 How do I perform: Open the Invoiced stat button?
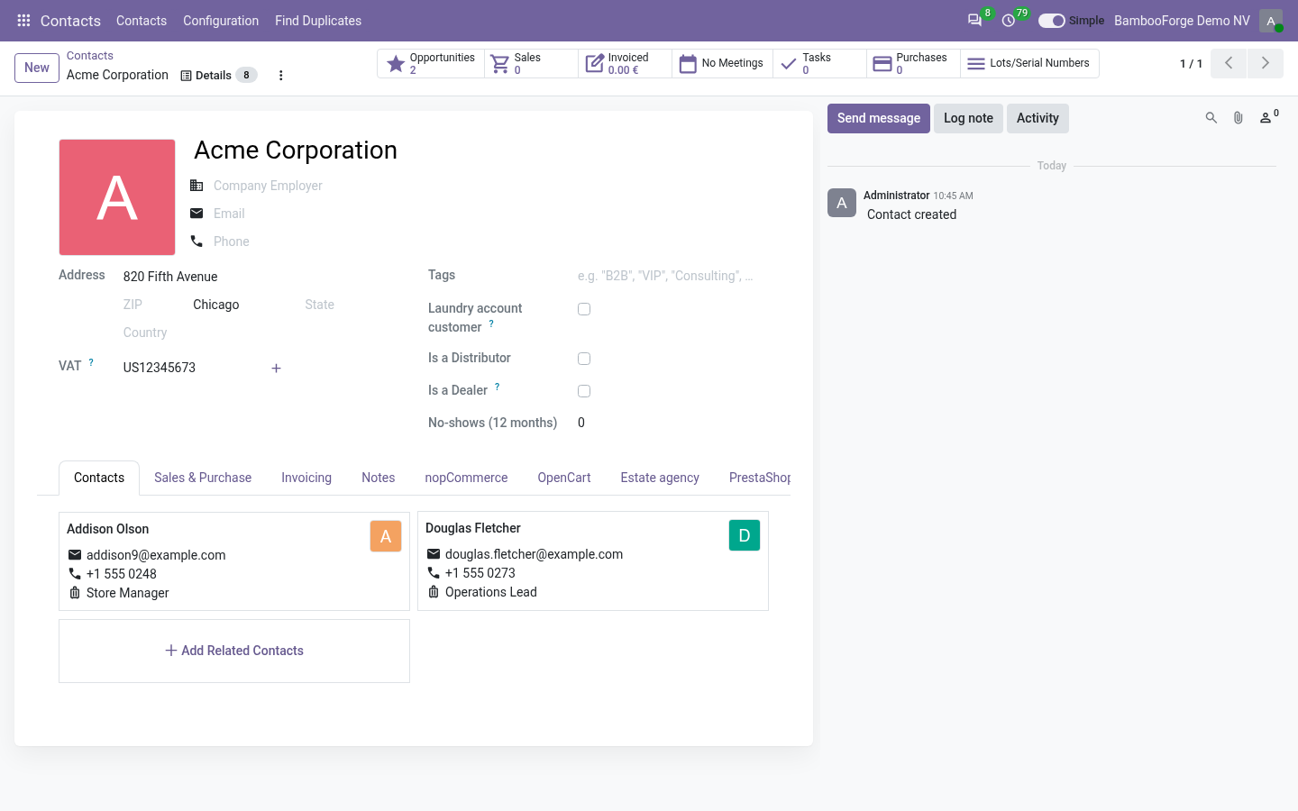click(x=625, y=64)
